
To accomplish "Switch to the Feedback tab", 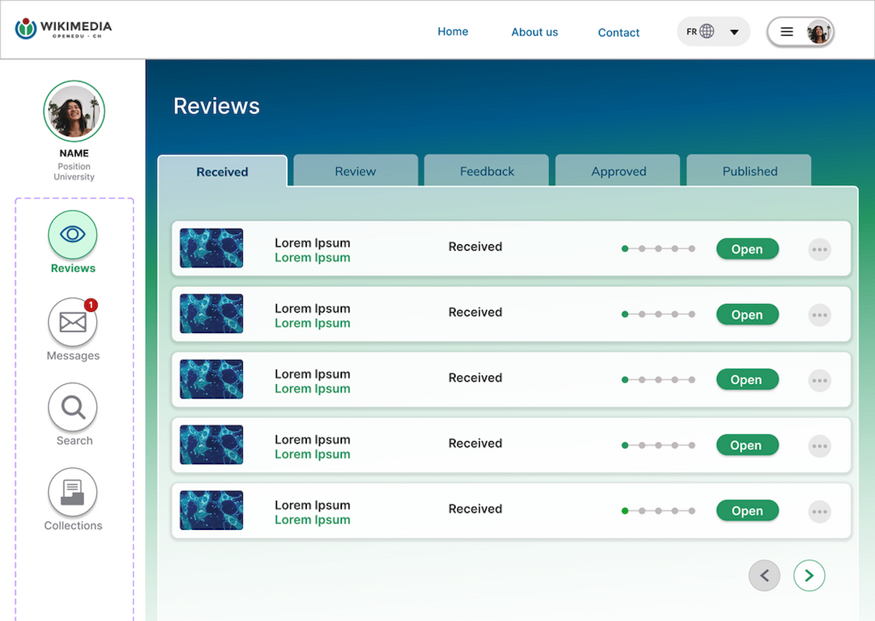I will click(x=486, y=171).
